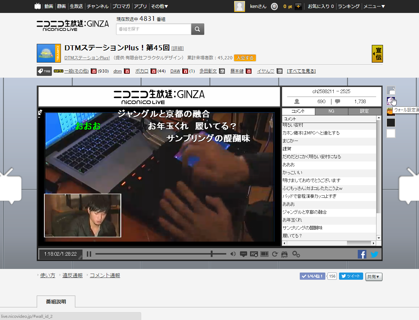The width and height of the screenshot is (419, 320).
Task: Go to next program right TV icon
Action: click(x=409, y=186)
